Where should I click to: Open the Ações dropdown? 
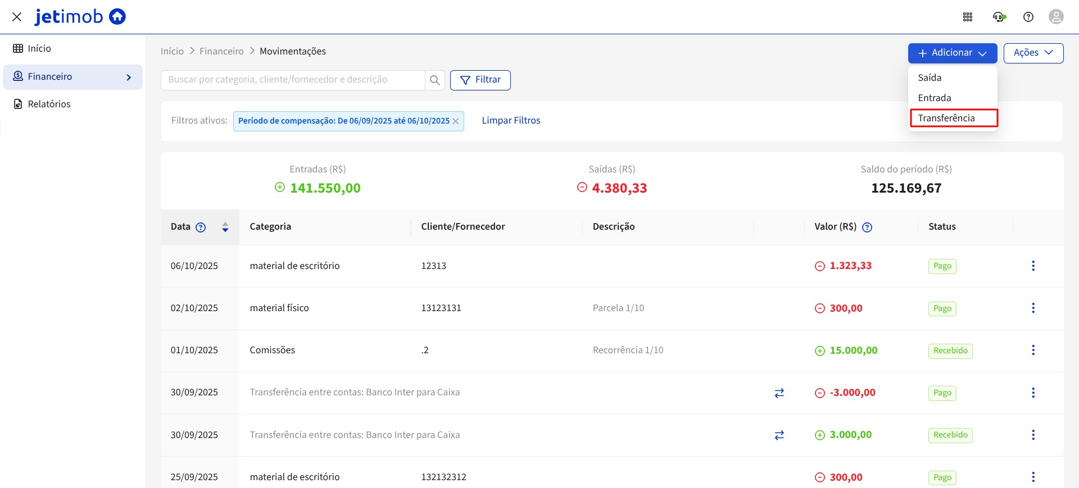pyautogui.click(x=1033, y=53)
